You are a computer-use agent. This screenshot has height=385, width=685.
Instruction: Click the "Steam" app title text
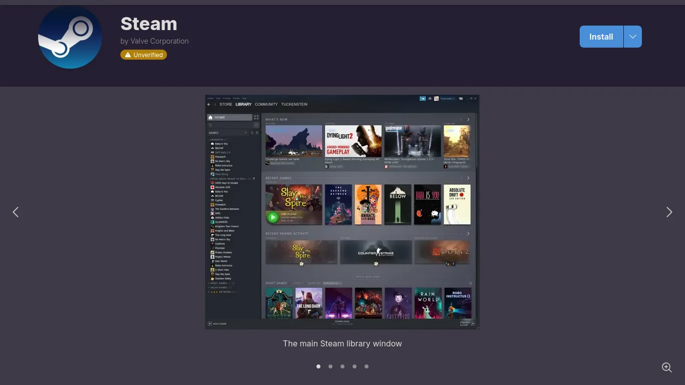click(149, 24)
